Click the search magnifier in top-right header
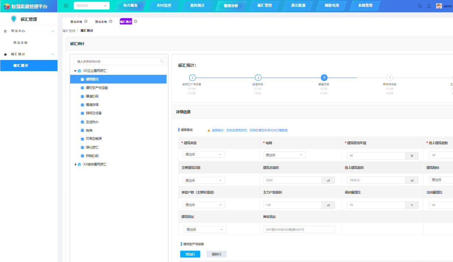 tap(420, 6)
